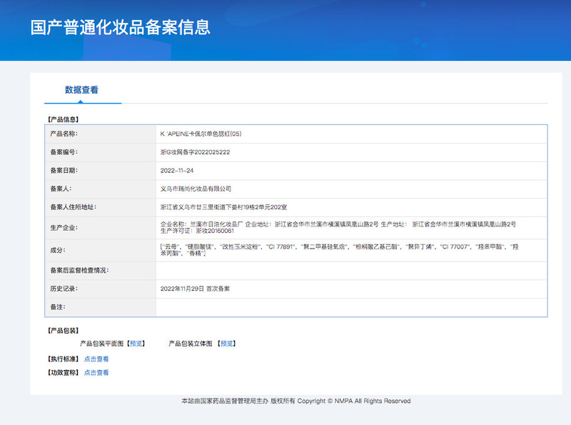571x425 pixels.
Task: Click 点击查看 next to 功效宣称
Action: (x=96, y=372)
